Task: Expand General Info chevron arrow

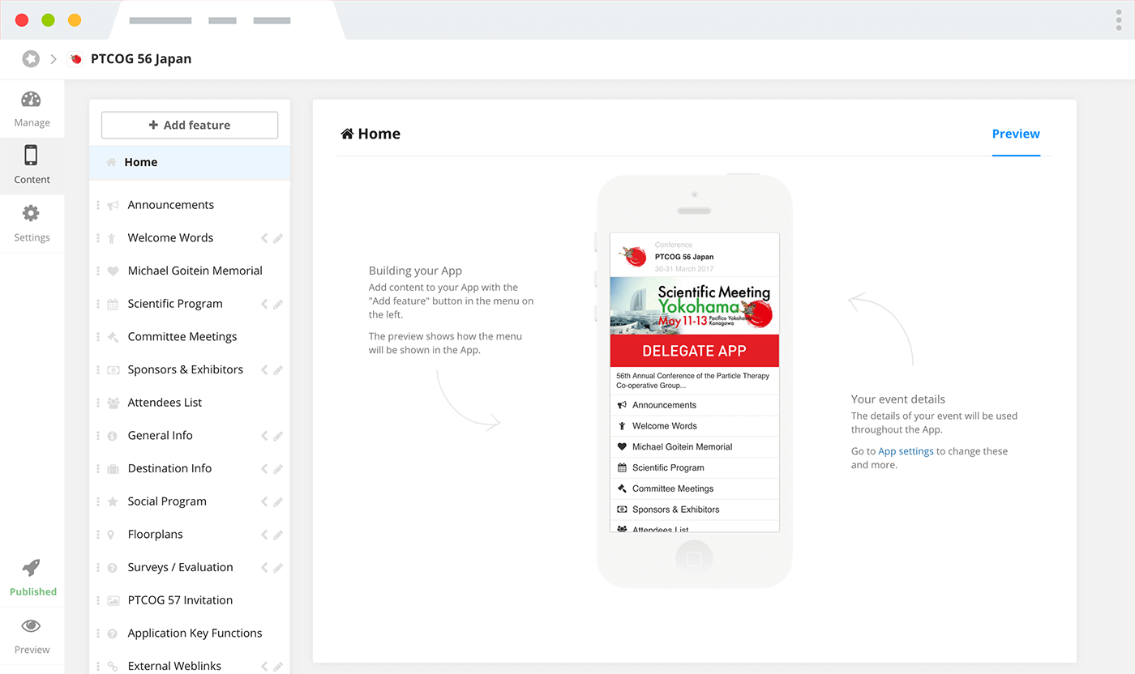Action: pyautogui.click(x=263, y=436)
